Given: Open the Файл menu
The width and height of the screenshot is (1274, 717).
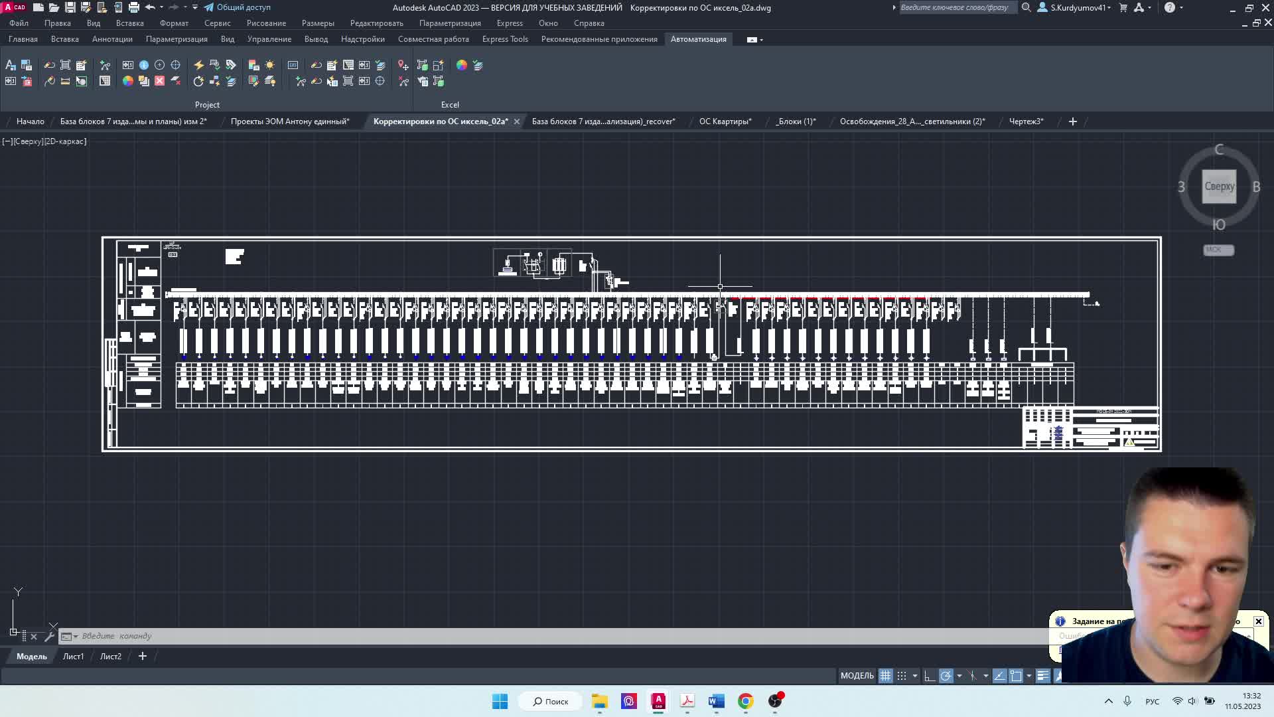Looking at the screenshot, I should pyautogui.click(x=19, y=23).
